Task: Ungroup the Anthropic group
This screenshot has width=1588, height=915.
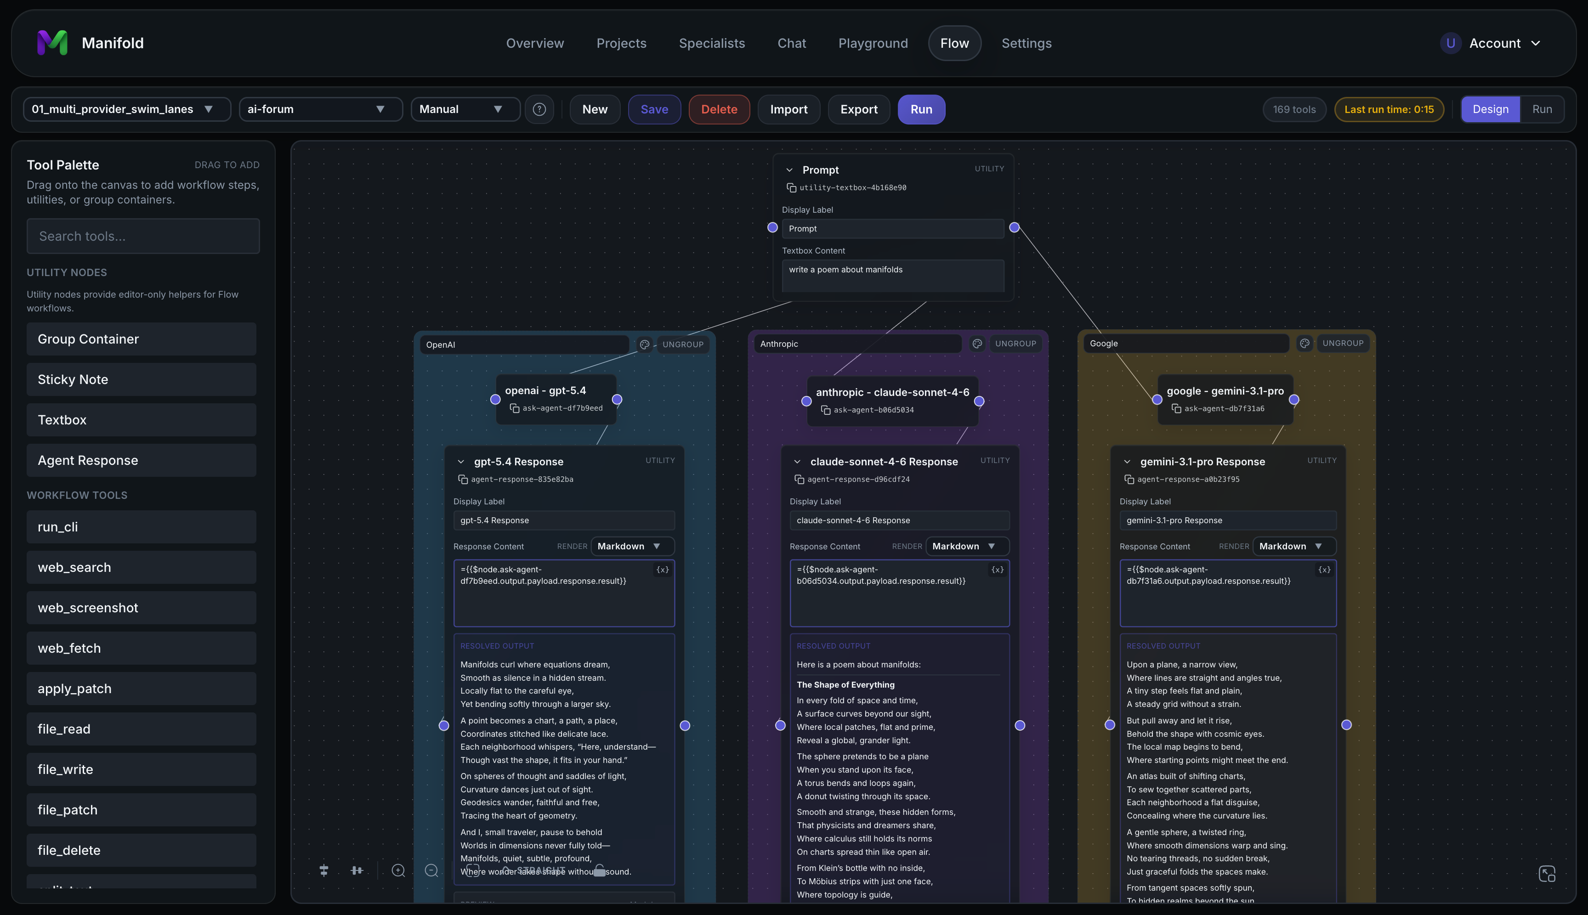Action: pyautogui.click(x=1015, y=344)
